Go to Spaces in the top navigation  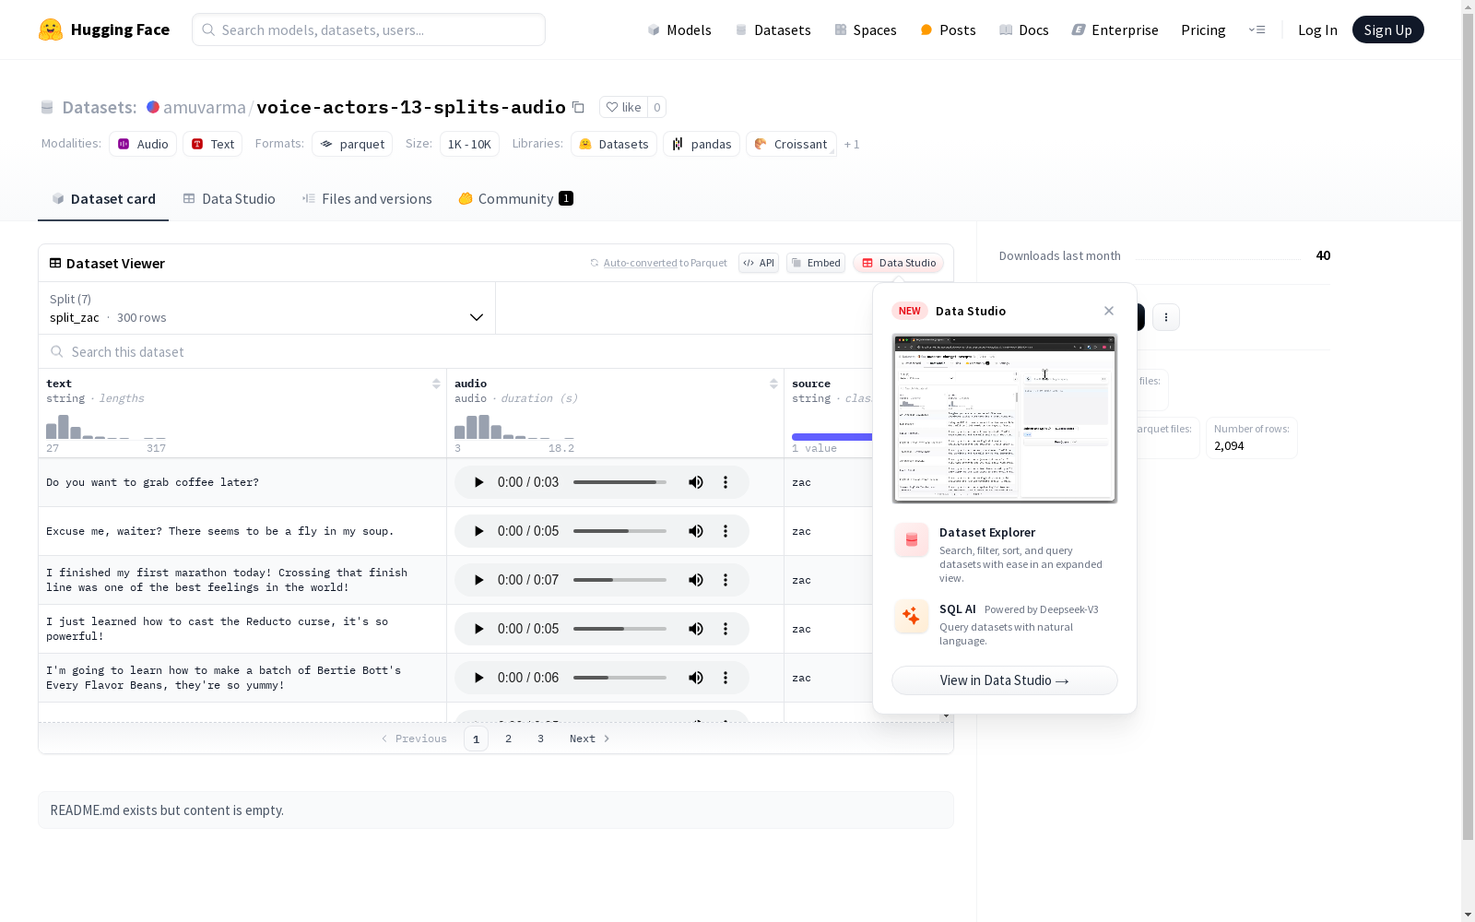[x=866, y=30]
